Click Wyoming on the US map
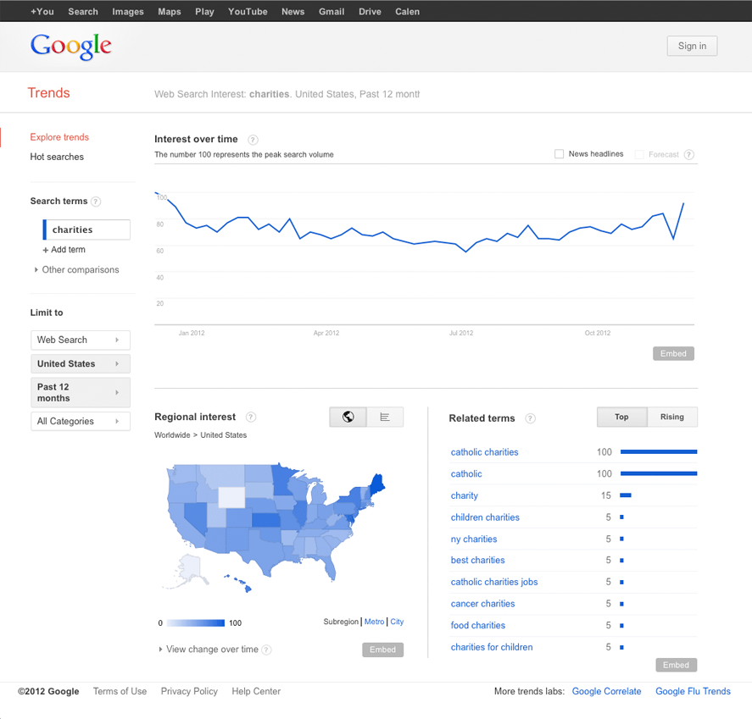752x719 pixels. (231, 497)
